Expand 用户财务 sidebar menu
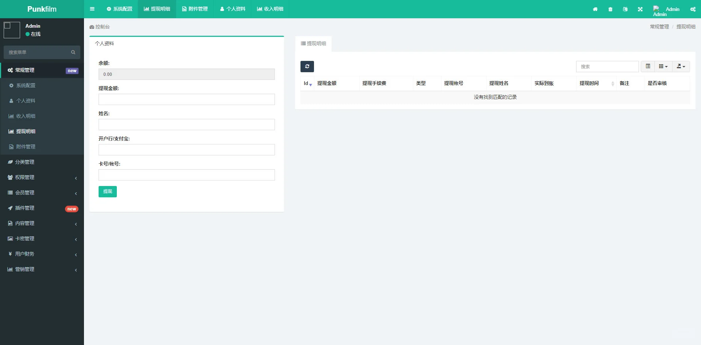701x345 pixels. 42,254
